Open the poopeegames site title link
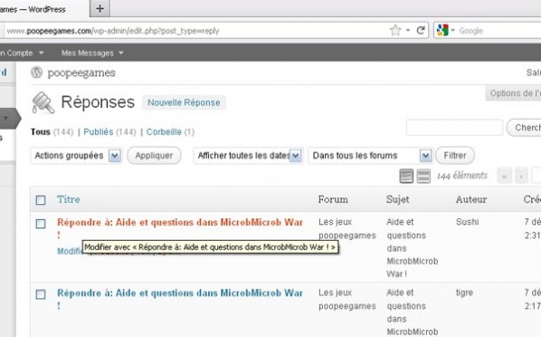Viewport: 541px width, 337px height. (81, 73)
